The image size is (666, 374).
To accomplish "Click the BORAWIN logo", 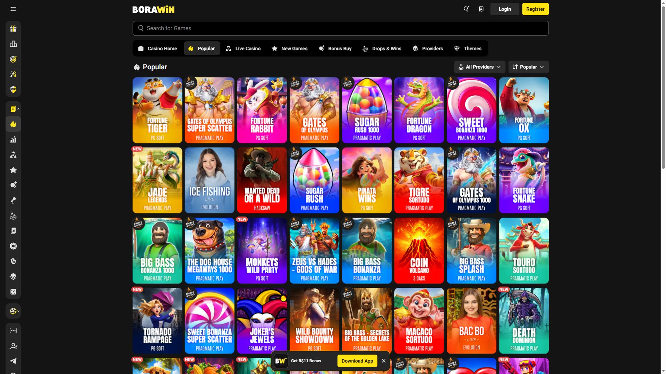I will point(153,9).
